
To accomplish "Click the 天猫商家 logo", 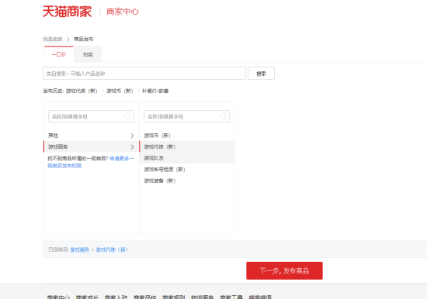I will (x=68, y=12).
